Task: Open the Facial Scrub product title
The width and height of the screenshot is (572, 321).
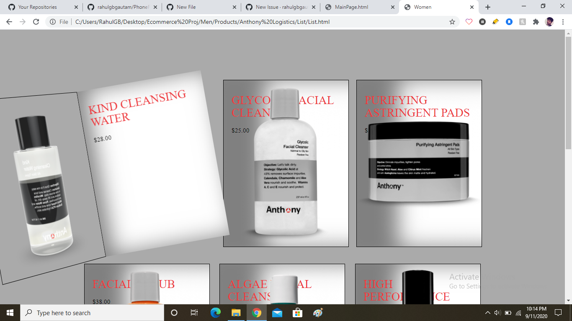Action: click(134, 284)
